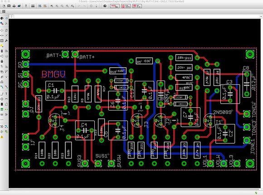263x195 pixels.
Task: Select the Circle tool
Action: point(2,99)
